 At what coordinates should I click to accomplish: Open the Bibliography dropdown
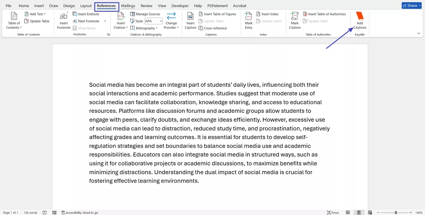pyautogui.click(x=145, y=28)
